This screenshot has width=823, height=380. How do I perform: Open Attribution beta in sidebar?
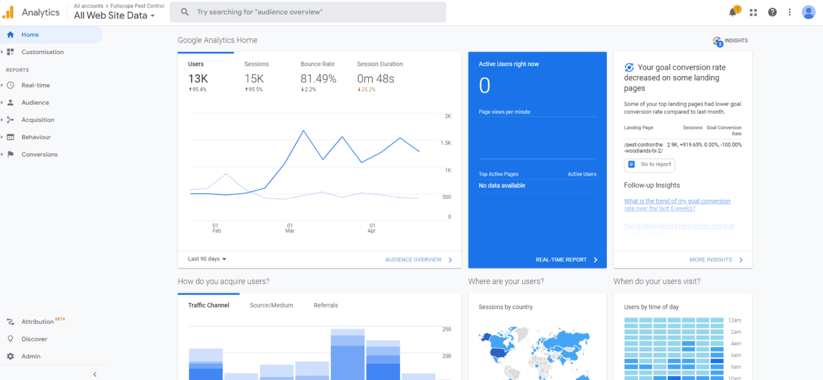point(37,321)
